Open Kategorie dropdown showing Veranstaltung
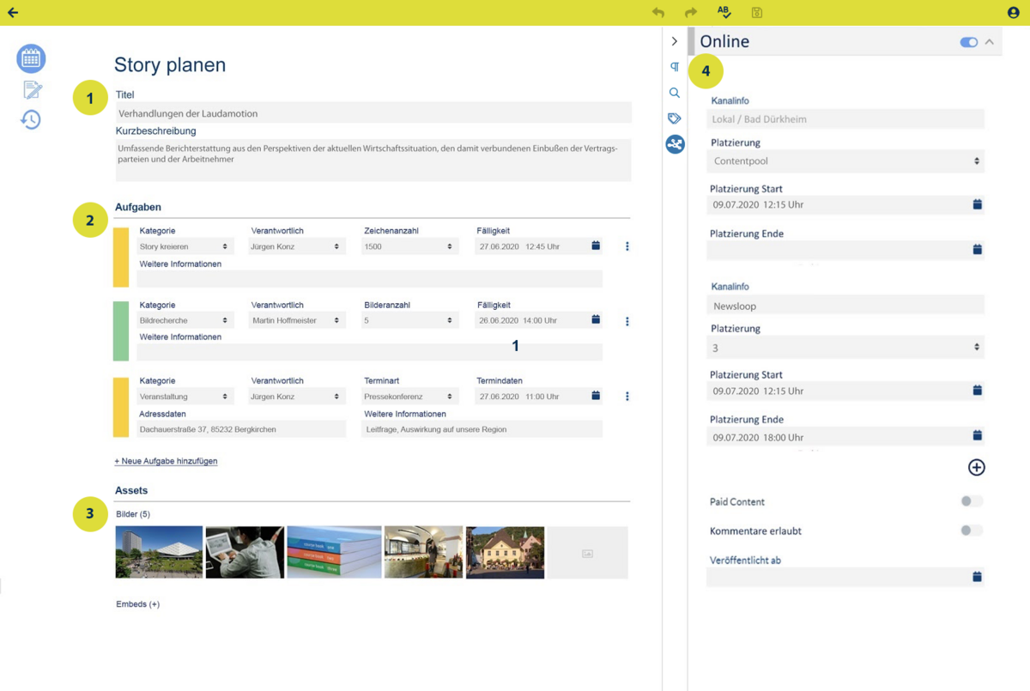Viewport: 1030px width, 691px height. (x=185, y=397)
